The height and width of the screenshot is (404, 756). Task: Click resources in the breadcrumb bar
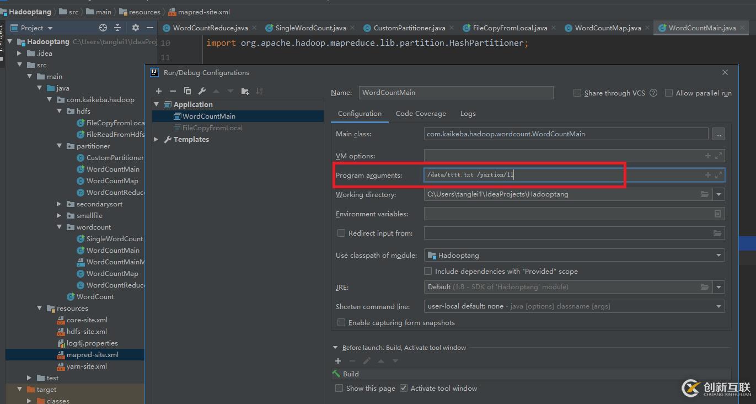tap(144, 12)
